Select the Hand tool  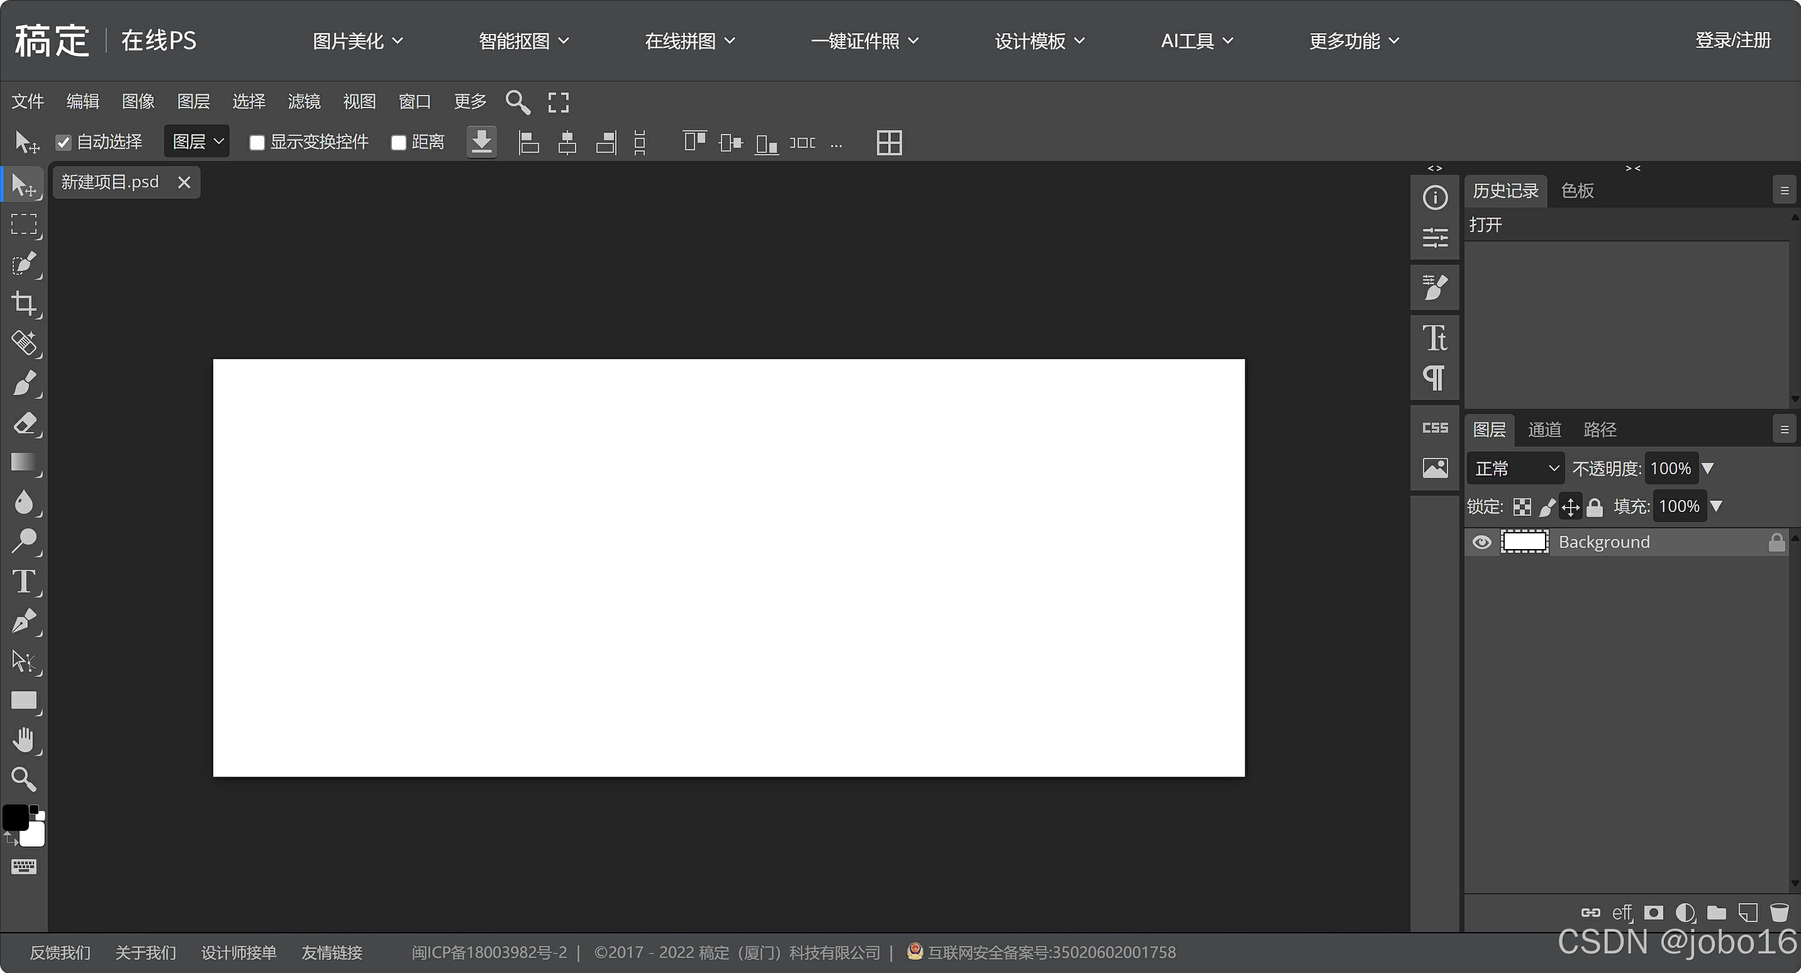24,740
